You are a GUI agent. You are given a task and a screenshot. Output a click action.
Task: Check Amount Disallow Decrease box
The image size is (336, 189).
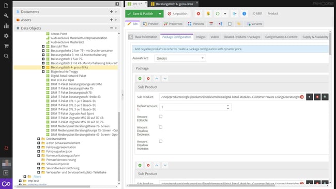point(160,127)
